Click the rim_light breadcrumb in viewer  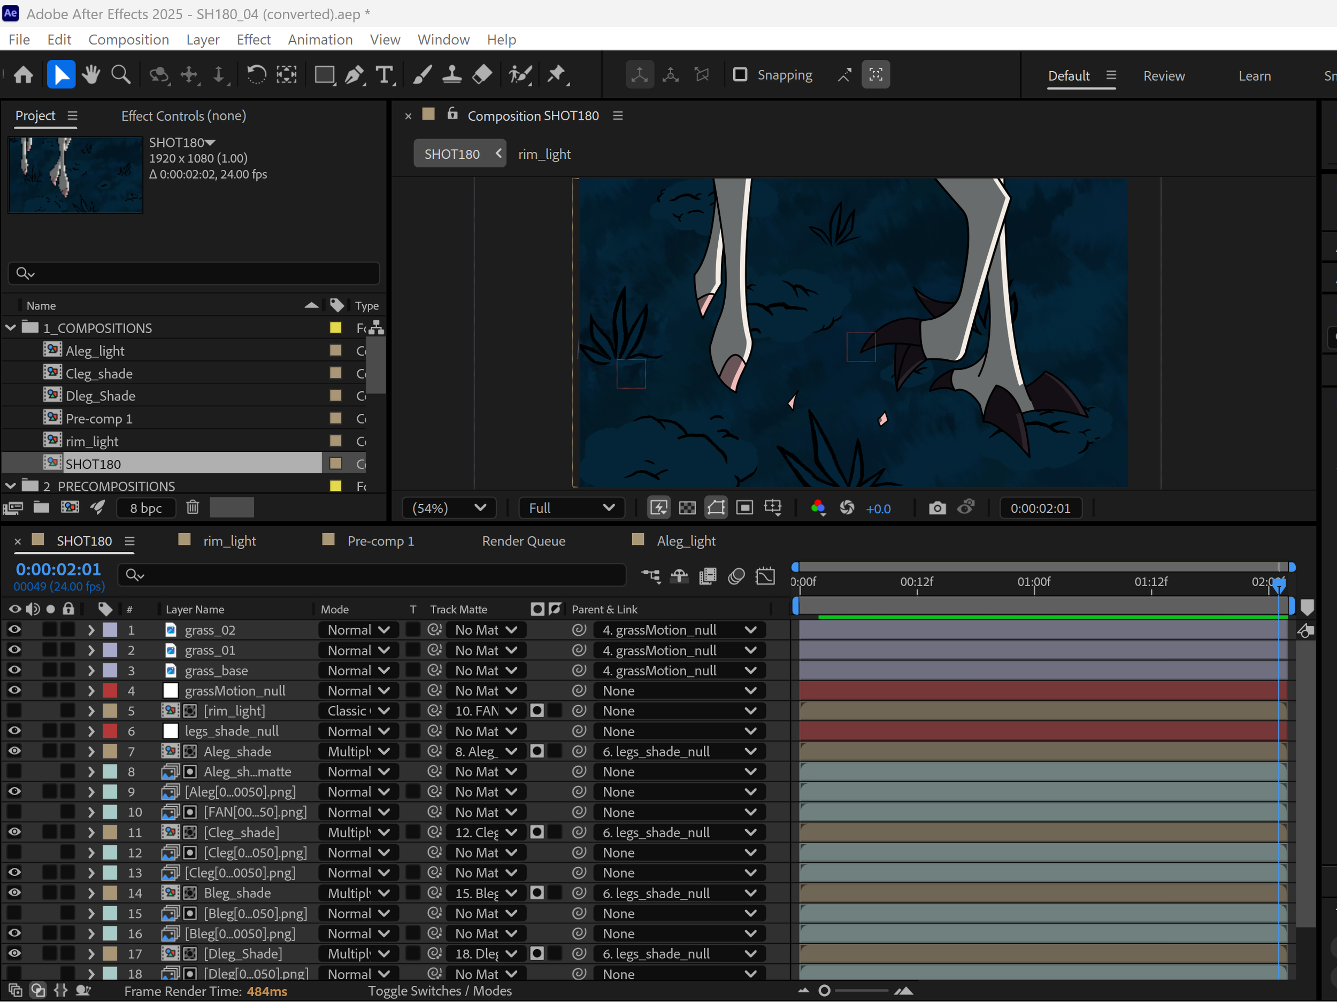(x=544, y=154)
